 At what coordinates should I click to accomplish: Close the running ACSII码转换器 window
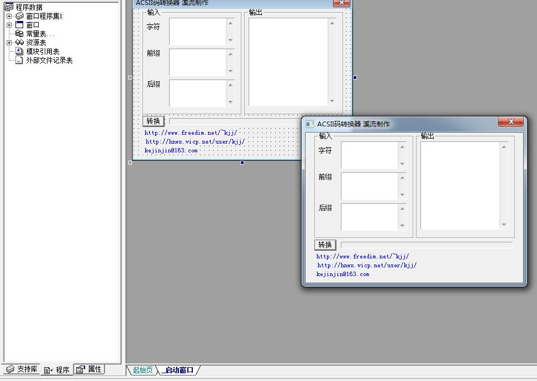point(510,121)
